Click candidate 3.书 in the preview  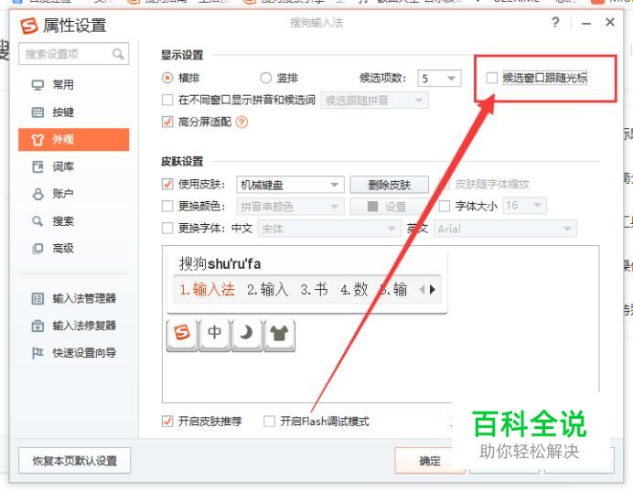coord(314,289)
